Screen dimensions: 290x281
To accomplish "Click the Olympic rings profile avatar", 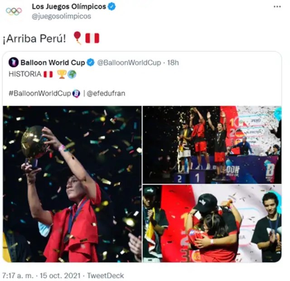I will 14,11.
